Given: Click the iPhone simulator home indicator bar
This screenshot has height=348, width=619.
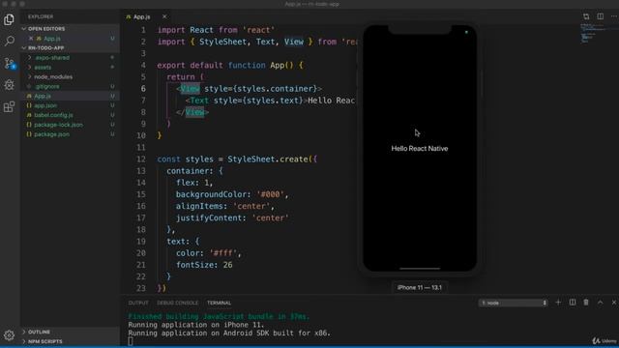Looking at the screenshot, I should 420,269.
